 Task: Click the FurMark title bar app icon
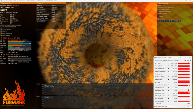(x=1, y=1)
